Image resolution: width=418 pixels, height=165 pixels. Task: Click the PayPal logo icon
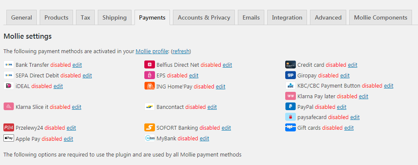(290, 107)
